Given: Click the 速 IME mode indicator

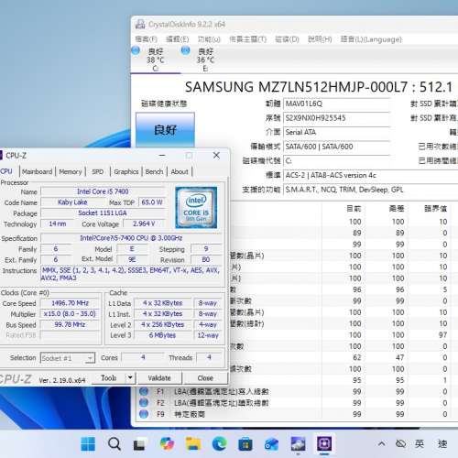Looking at the screenshot, I should point(442,443).
